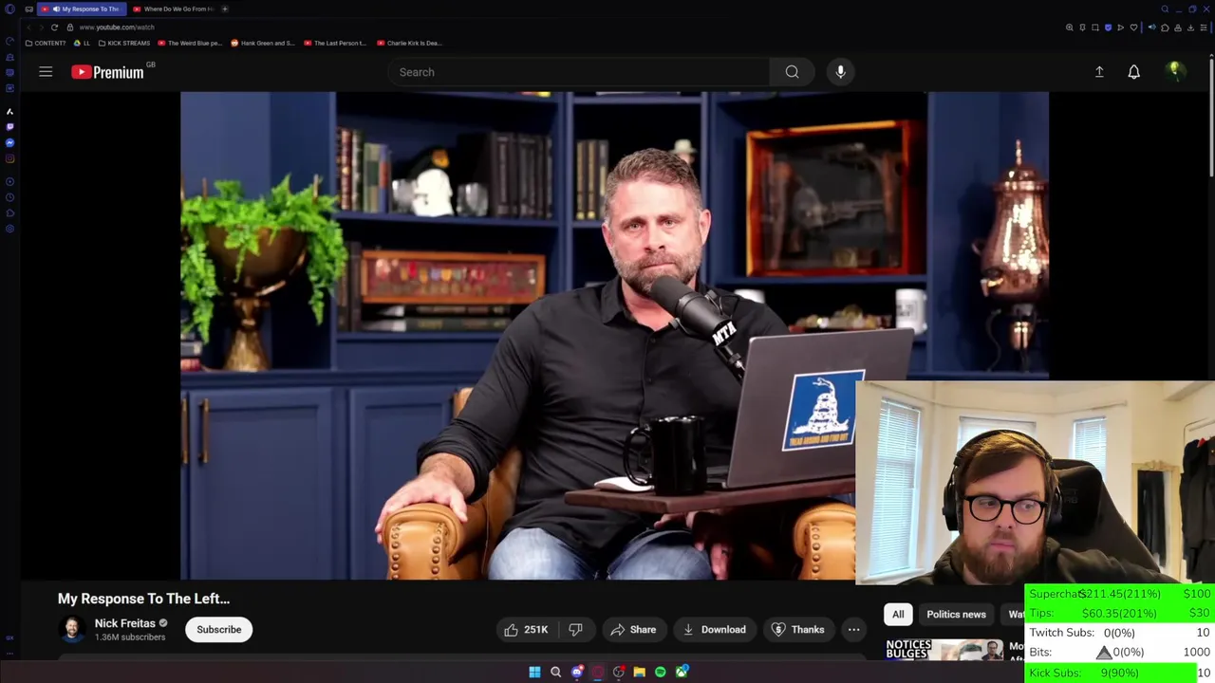Open the KICK STREAMS bookmarks folder
The height and width of the screenshot is (683, 1215).
(124, 43)
